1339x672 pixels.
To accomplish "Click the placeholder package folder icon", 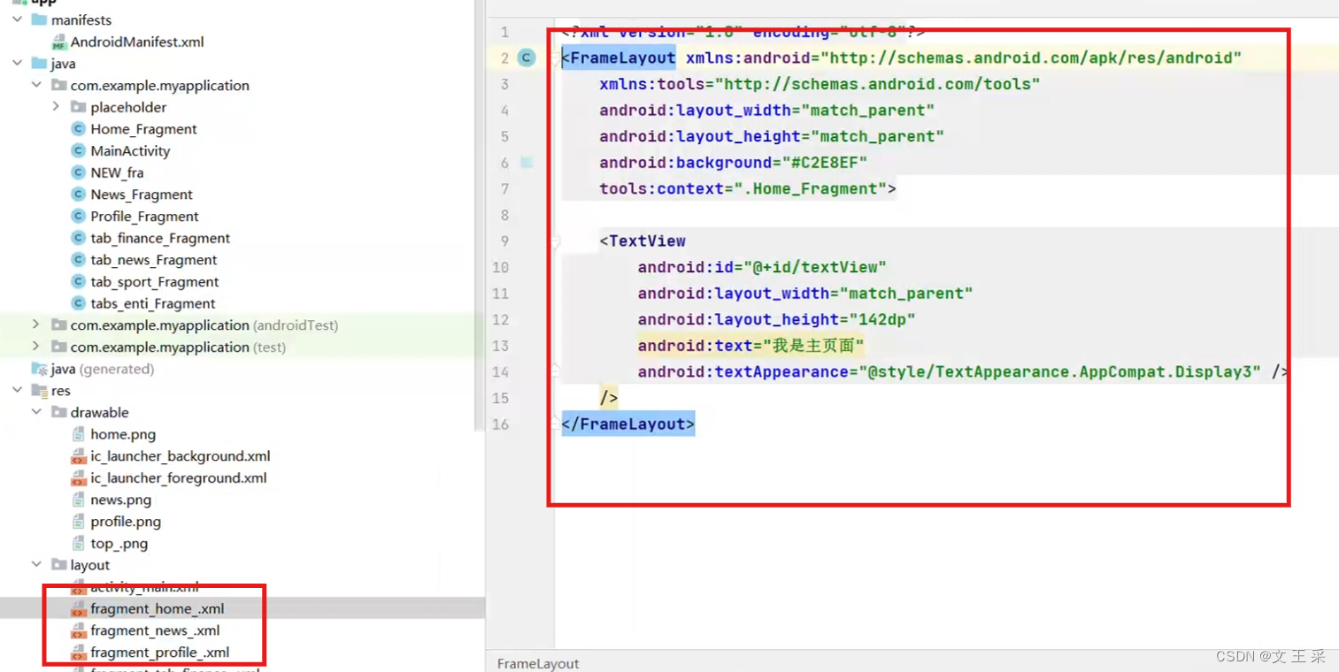I will click(x=78, y=107).
